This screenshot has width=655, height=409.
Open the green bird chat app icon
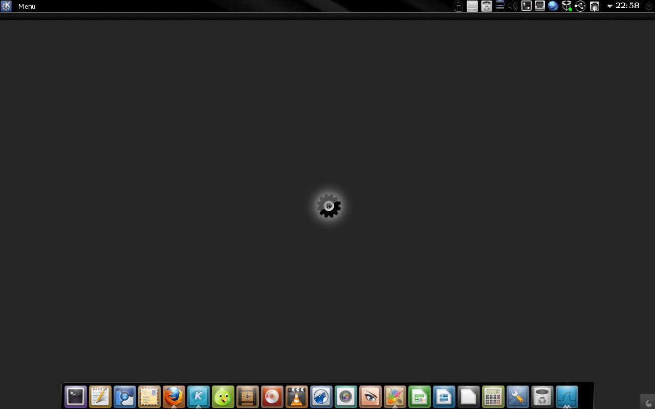(223, 397)
